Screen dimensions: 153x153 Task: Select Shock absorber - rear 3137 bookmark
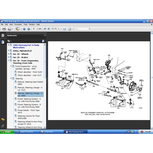tap(30, 75)
